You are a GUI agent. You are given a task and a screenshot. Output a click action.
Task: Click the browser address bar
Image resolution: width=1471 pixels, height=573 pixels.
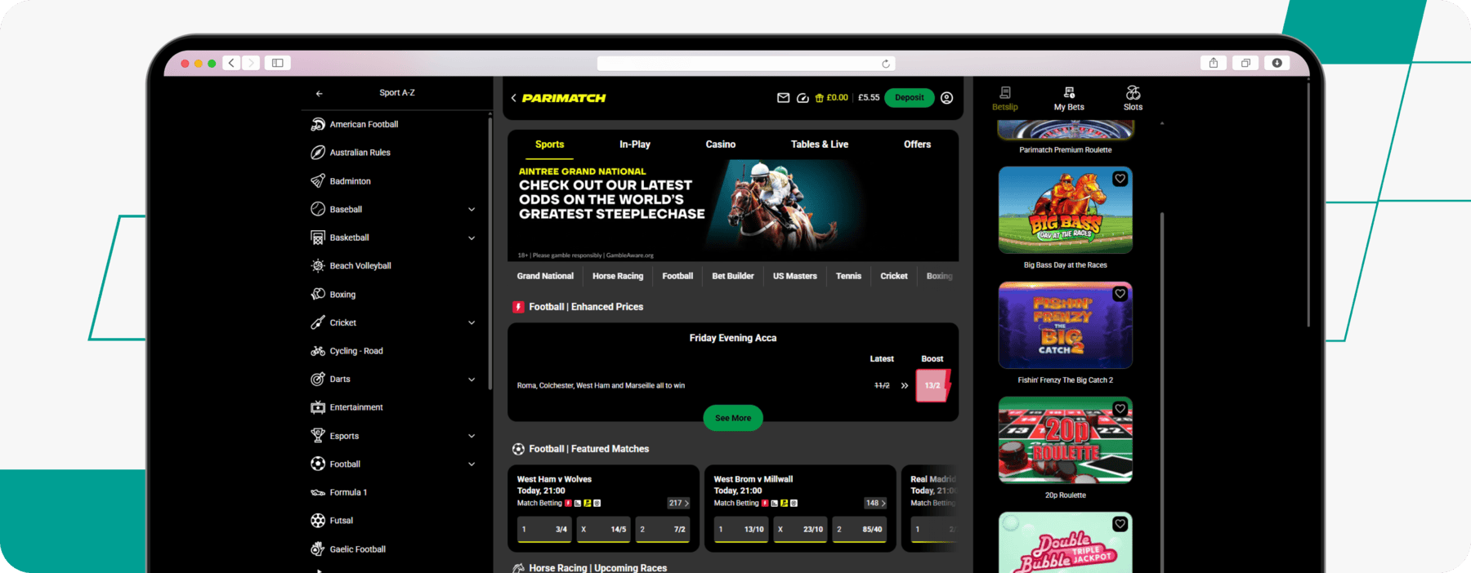[x=746, y=64]
